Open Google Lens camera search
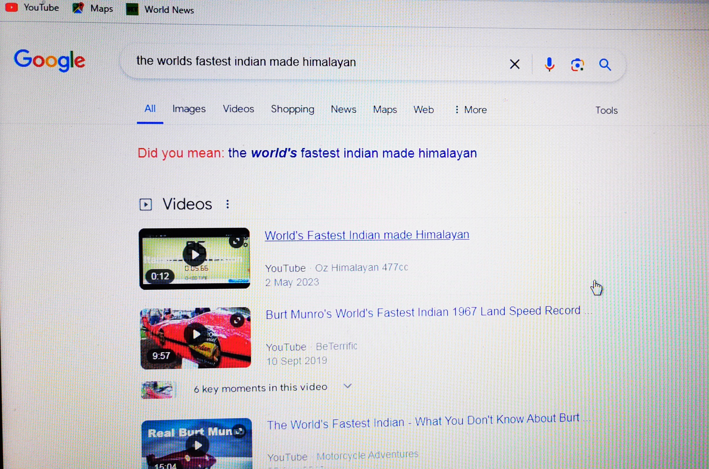This screenshot has width=709, height=469. 577,64
